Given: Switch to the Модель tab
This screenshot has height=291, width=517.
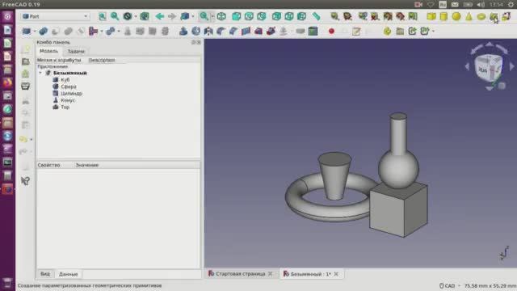Looking at the screenshot, I should (48, 51).
